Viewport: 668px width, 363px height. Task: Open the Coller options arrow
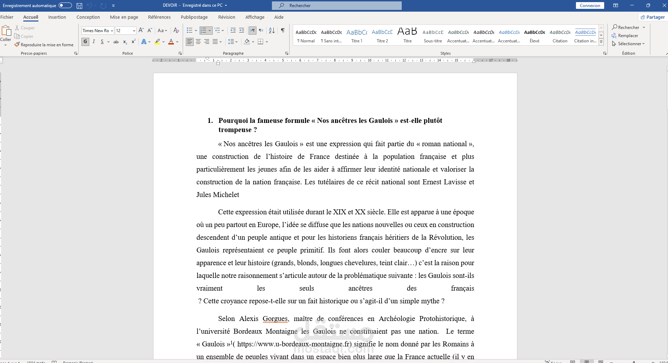pos(5,45)
